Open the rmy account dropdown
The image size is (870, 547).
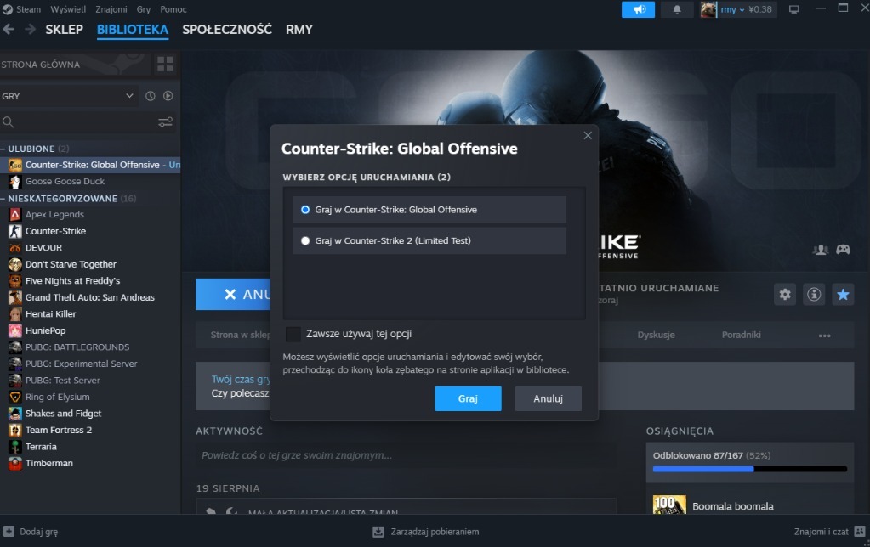[x=732, y=9]
